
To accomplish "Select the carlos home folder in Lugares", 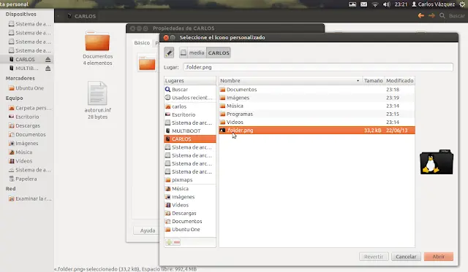I will click(190, 106).
